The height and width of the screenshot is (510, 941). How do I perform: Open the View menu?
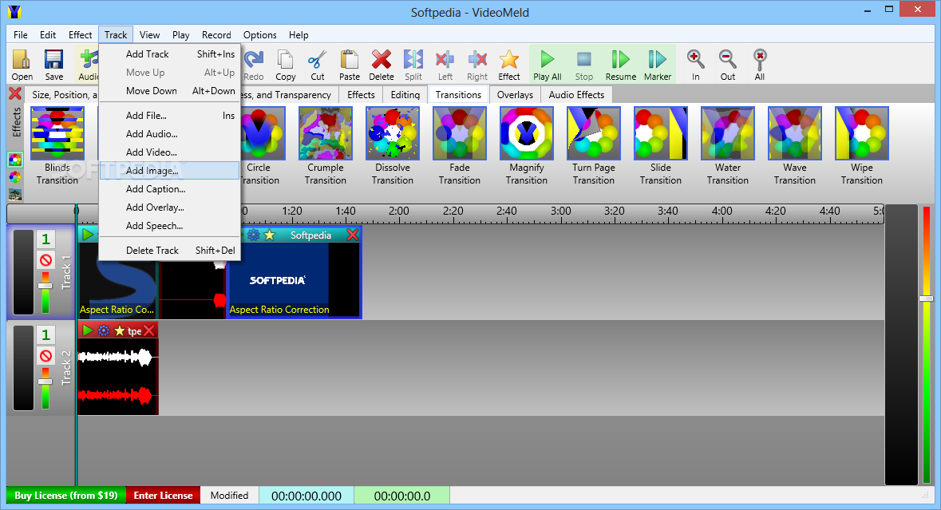pyautogui.click(x=149, y=35)
